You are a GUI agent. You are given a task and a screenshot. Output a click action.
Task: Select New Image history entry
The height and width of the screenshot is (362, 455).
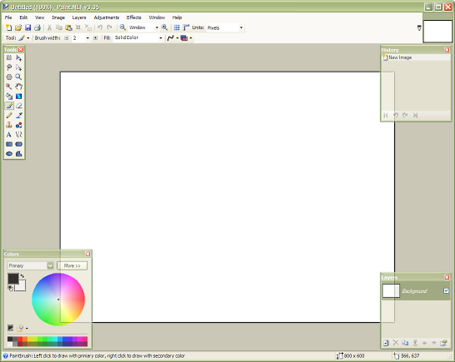point(416,57)
